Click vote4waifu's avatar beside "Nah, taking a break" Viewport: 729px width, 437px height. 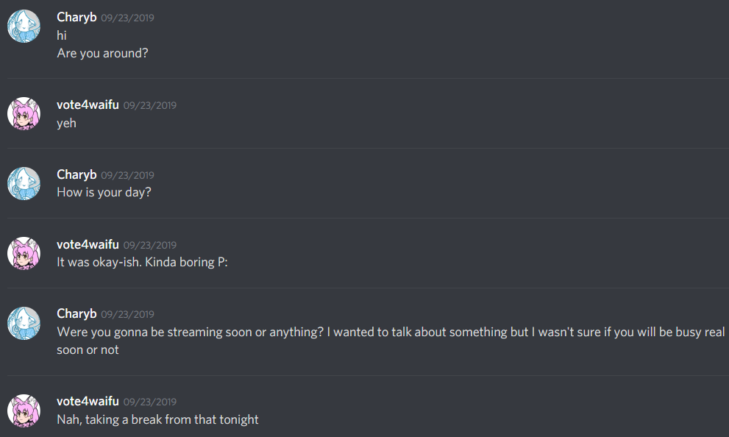tap(24, 411)
